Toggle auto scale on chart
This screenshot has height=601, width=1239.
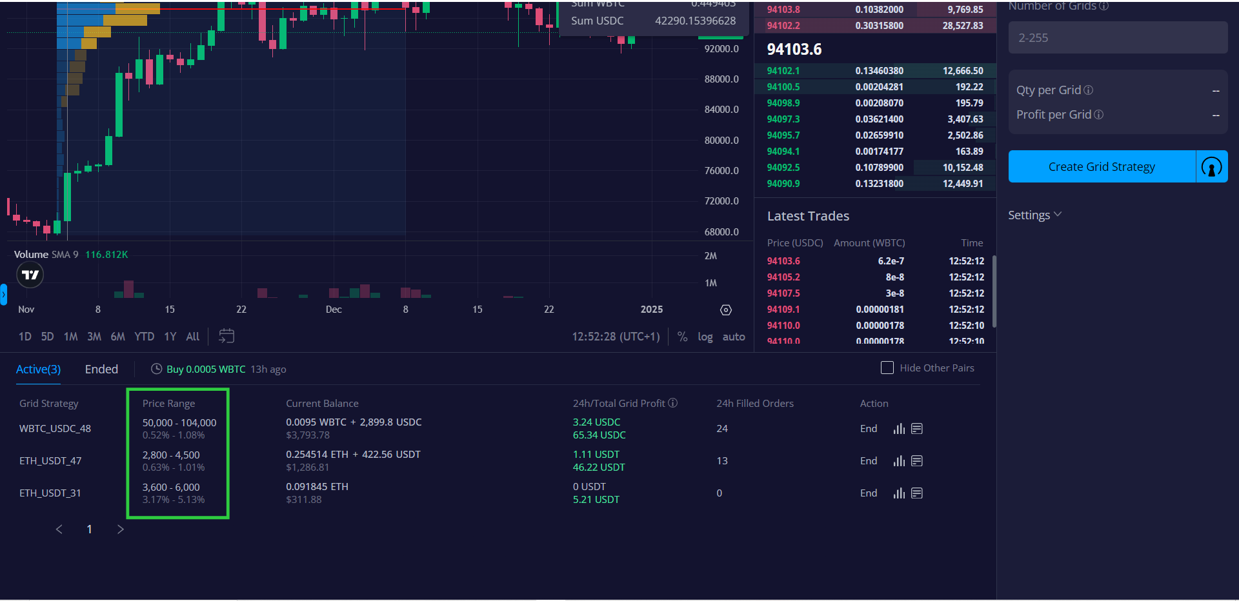734,337
